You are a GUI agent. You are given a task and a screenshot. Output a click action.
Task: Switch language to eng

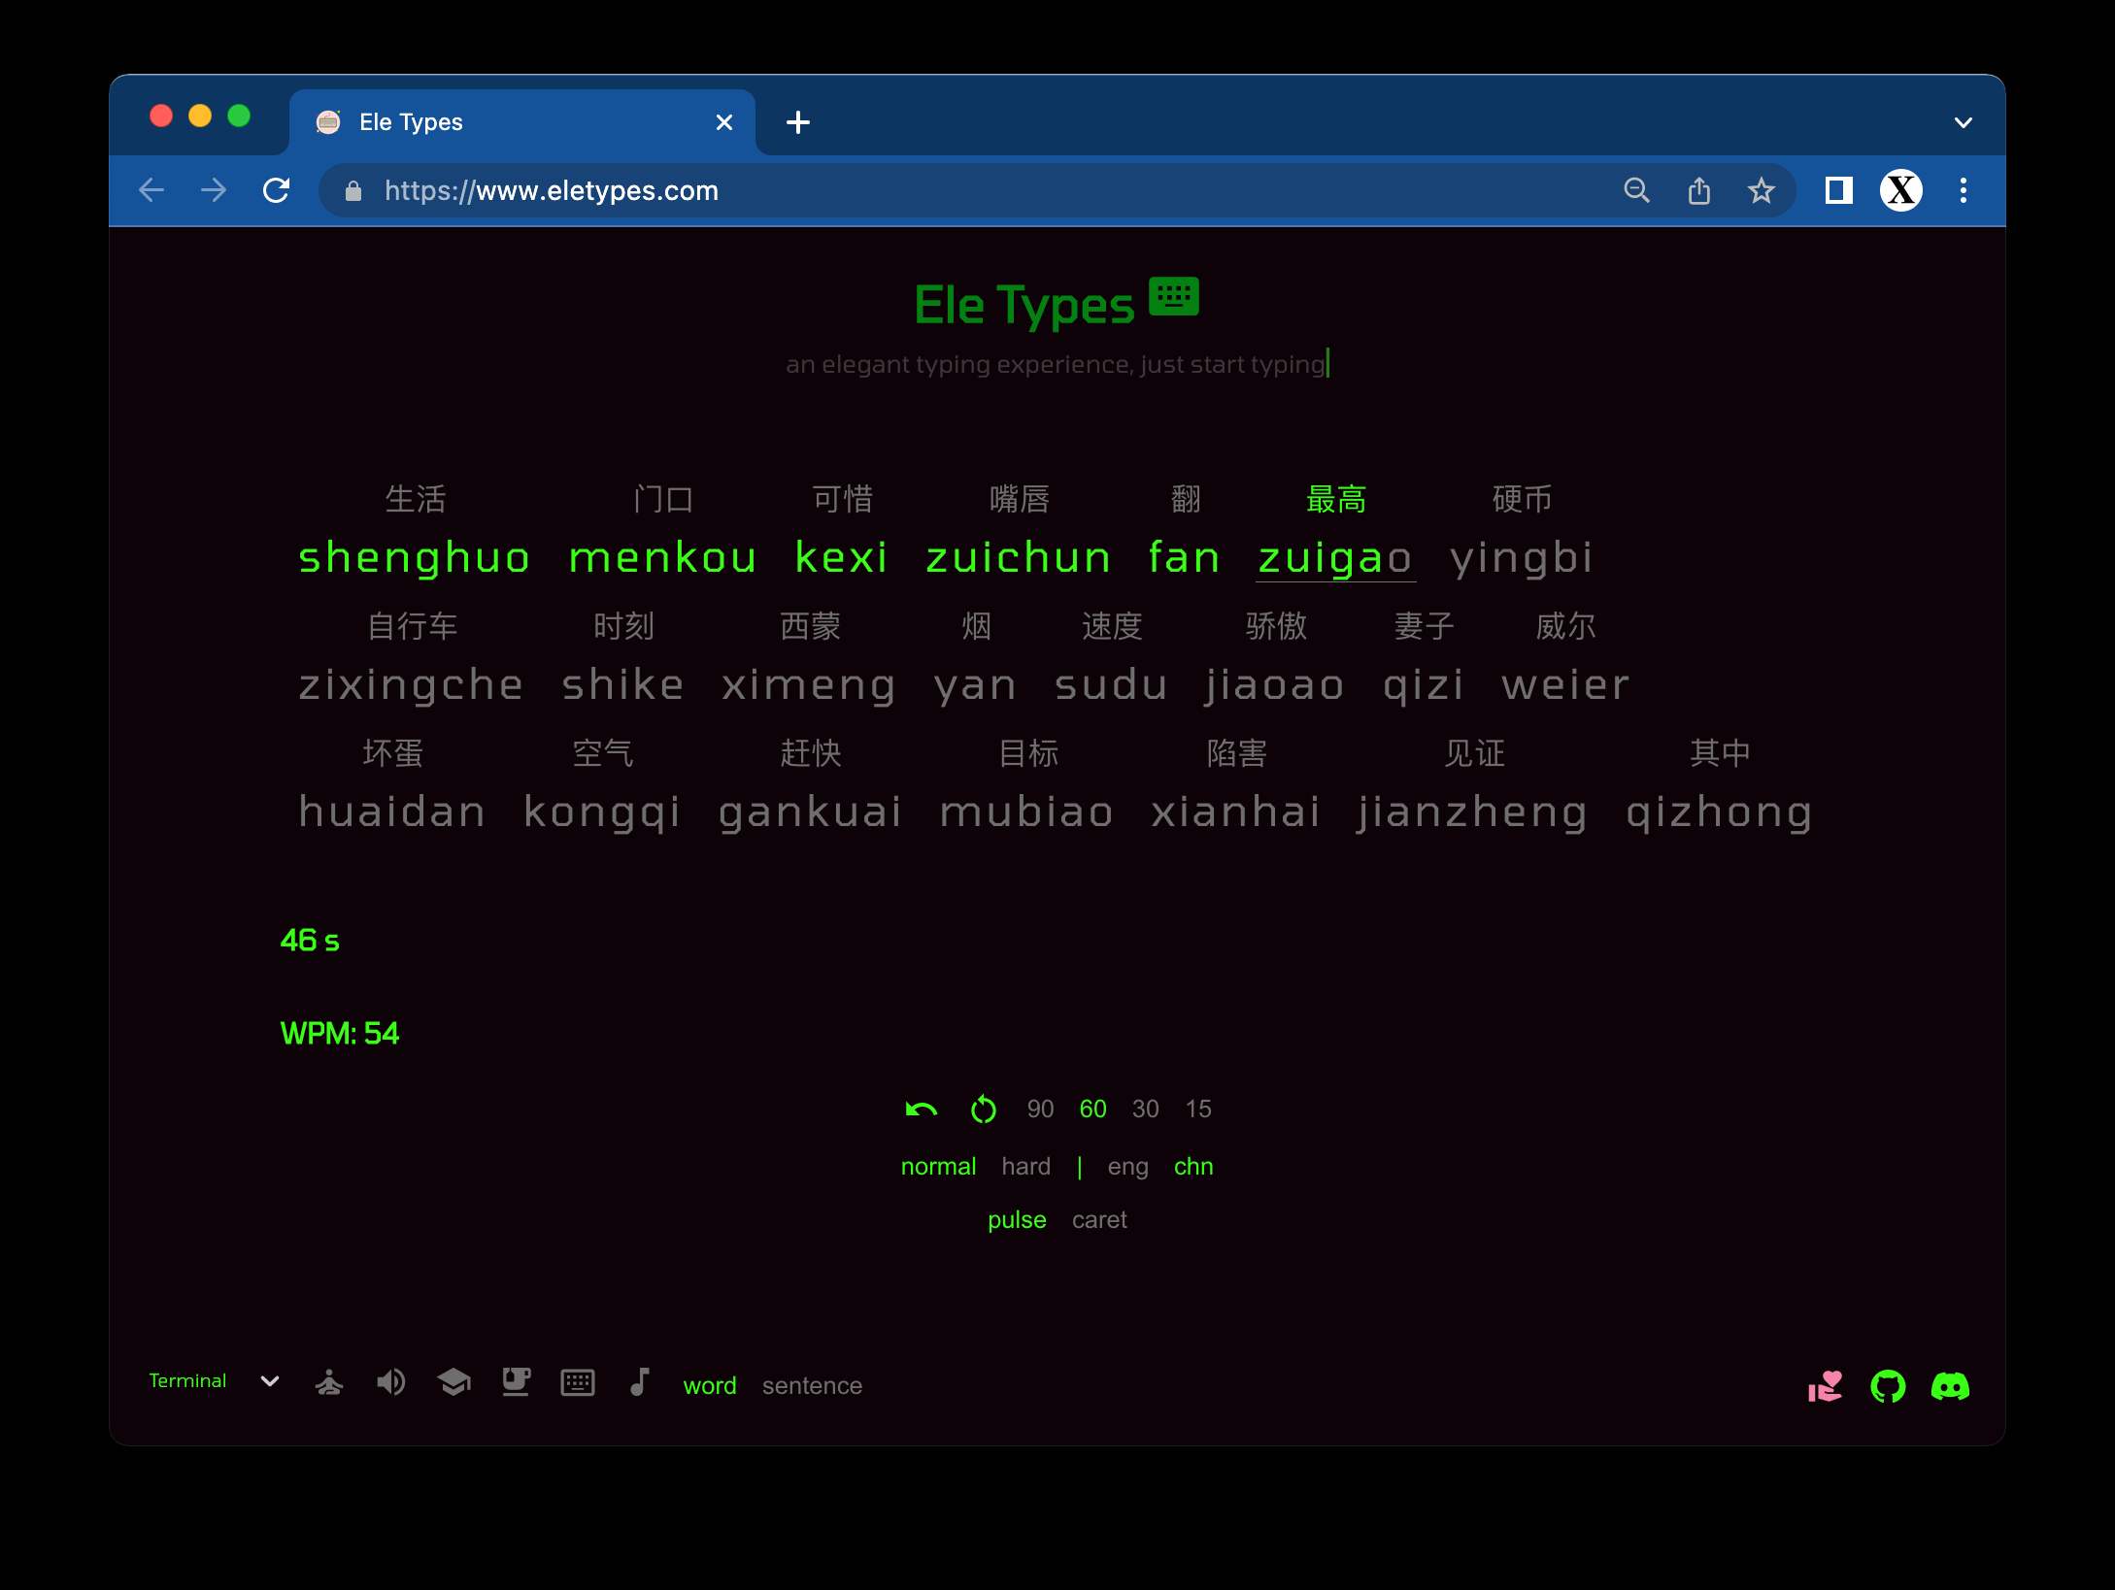[1127, 1167]
